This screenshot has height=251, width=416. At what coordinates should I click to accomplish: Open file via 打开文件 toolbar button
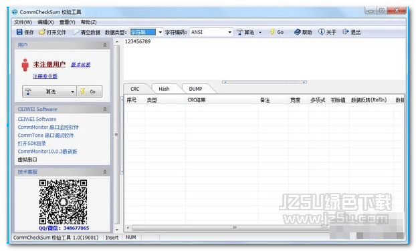pos(53,32)
